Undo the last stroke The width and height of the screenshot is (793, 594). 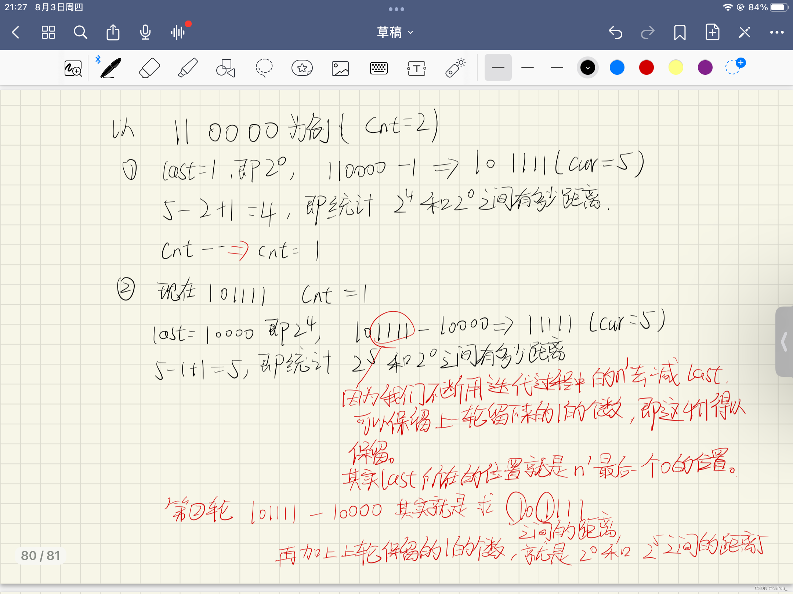pos(615,32)
